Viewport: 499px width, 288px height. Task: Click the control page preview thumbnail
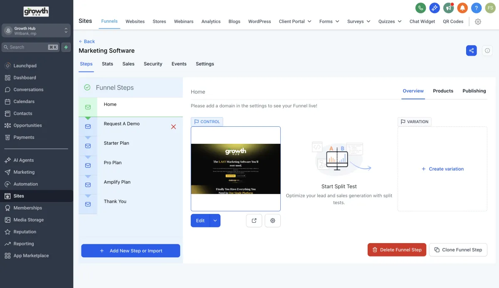click(x=236, y=169)
